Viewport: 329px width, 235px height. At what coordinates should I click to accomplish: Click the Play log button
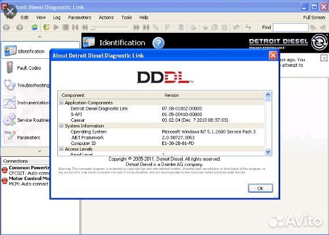56,27
